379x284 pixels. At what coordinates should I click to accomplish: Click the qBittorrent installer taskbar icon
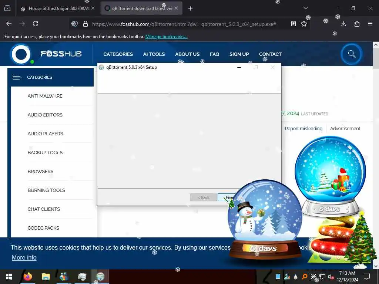[100, 277]
